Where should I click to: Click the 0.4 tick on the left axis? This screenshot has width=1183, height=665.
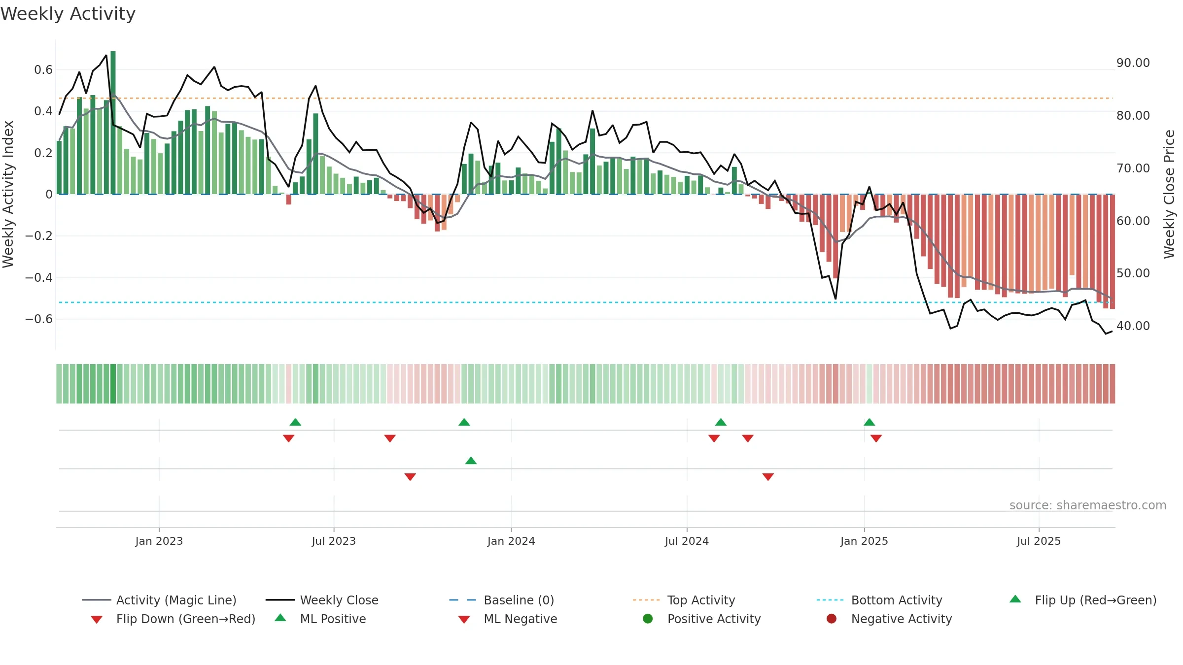pos(43,111)
